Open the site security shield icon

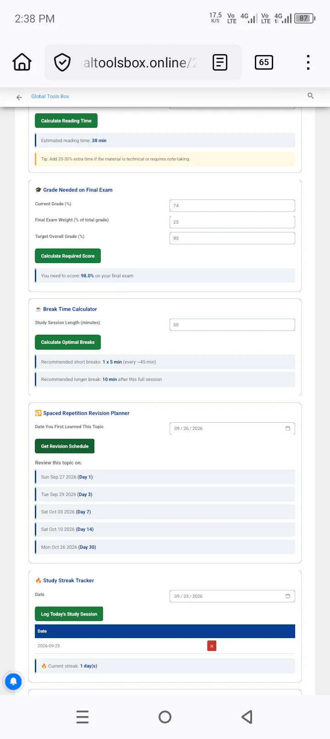pyautogui.click(x=62, y=62)
